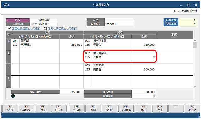Click department code 004 in row 1

pyautogui.click(x=15, y=41)
